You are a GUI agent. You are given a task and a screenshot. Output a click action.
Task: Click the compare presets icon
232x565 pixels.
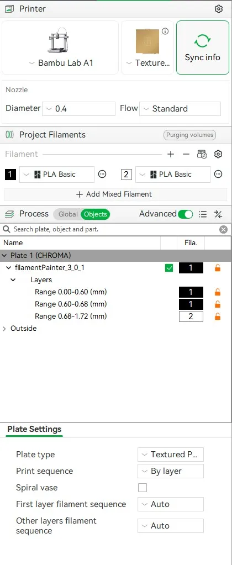218,214
